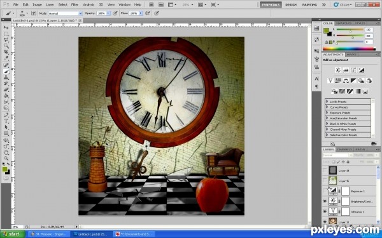Switch to Painting workspace

[309, 4]
